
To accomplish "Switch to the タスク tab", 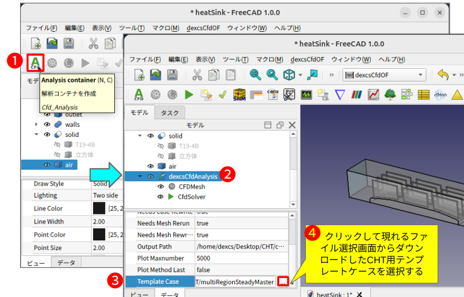I will 170,113.
